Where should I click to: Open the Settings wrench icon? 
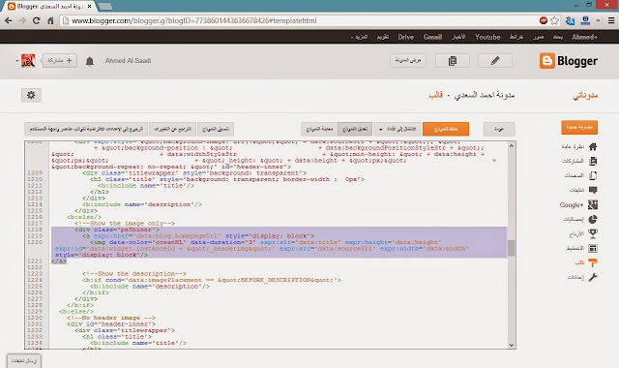(593, 277)
